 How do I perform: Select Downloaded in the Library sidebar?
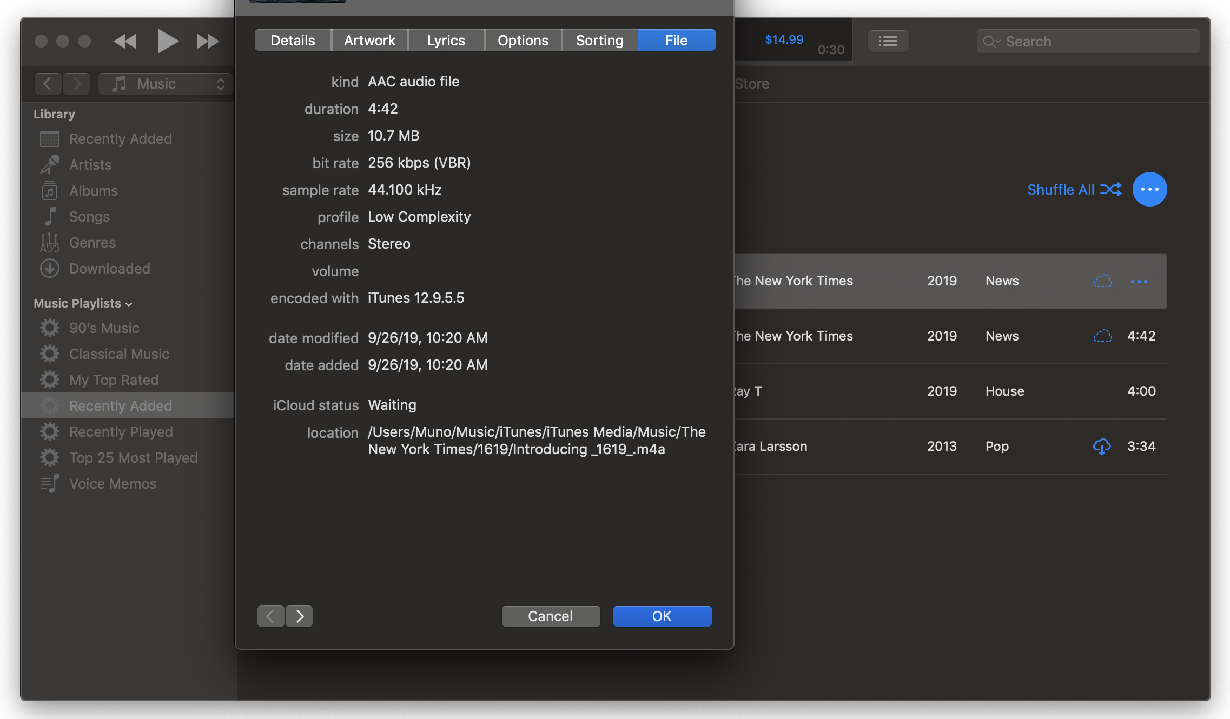109,269
